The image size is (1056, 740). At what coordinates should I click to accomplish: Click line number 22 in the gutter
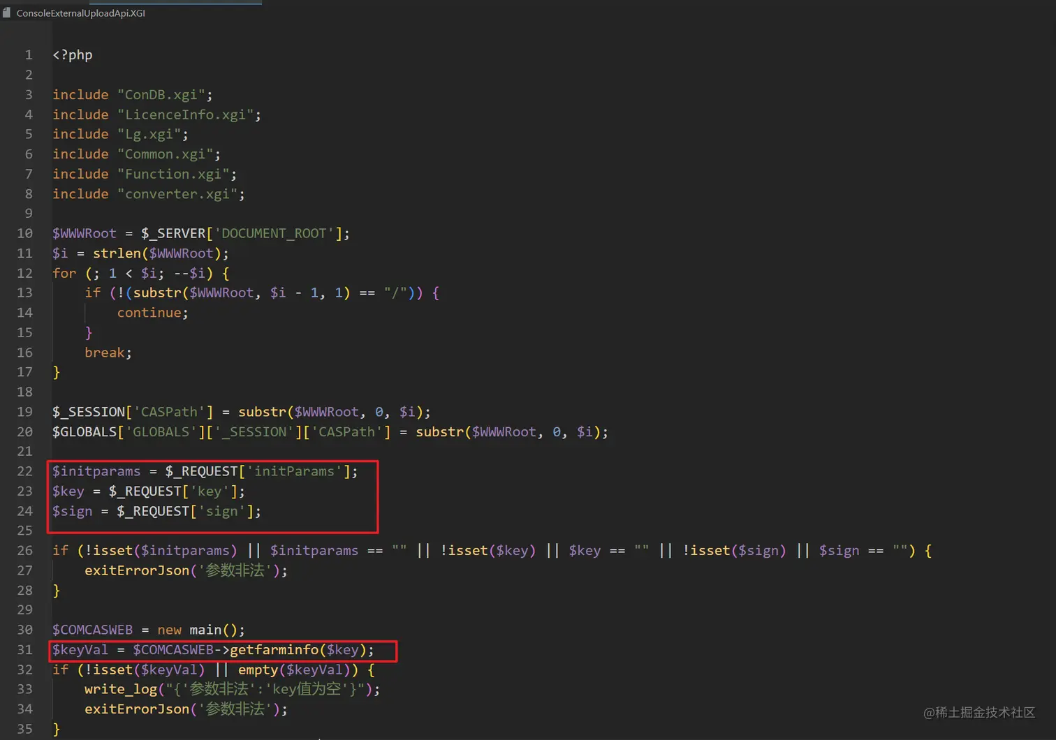pos(25,472)
